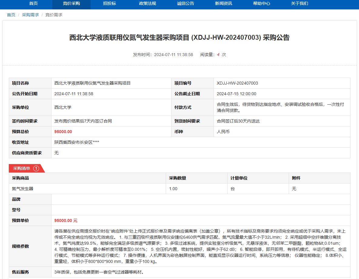Select the 竞价采购 navigation tab
Screen dimensions: 359x279
(71, 4)
